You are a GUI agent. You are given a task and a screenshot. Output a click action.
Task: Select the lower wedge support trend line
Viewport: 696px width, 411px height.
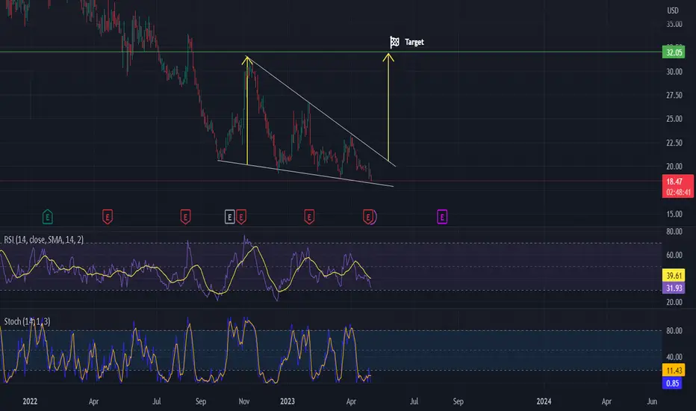pos(305,173)
